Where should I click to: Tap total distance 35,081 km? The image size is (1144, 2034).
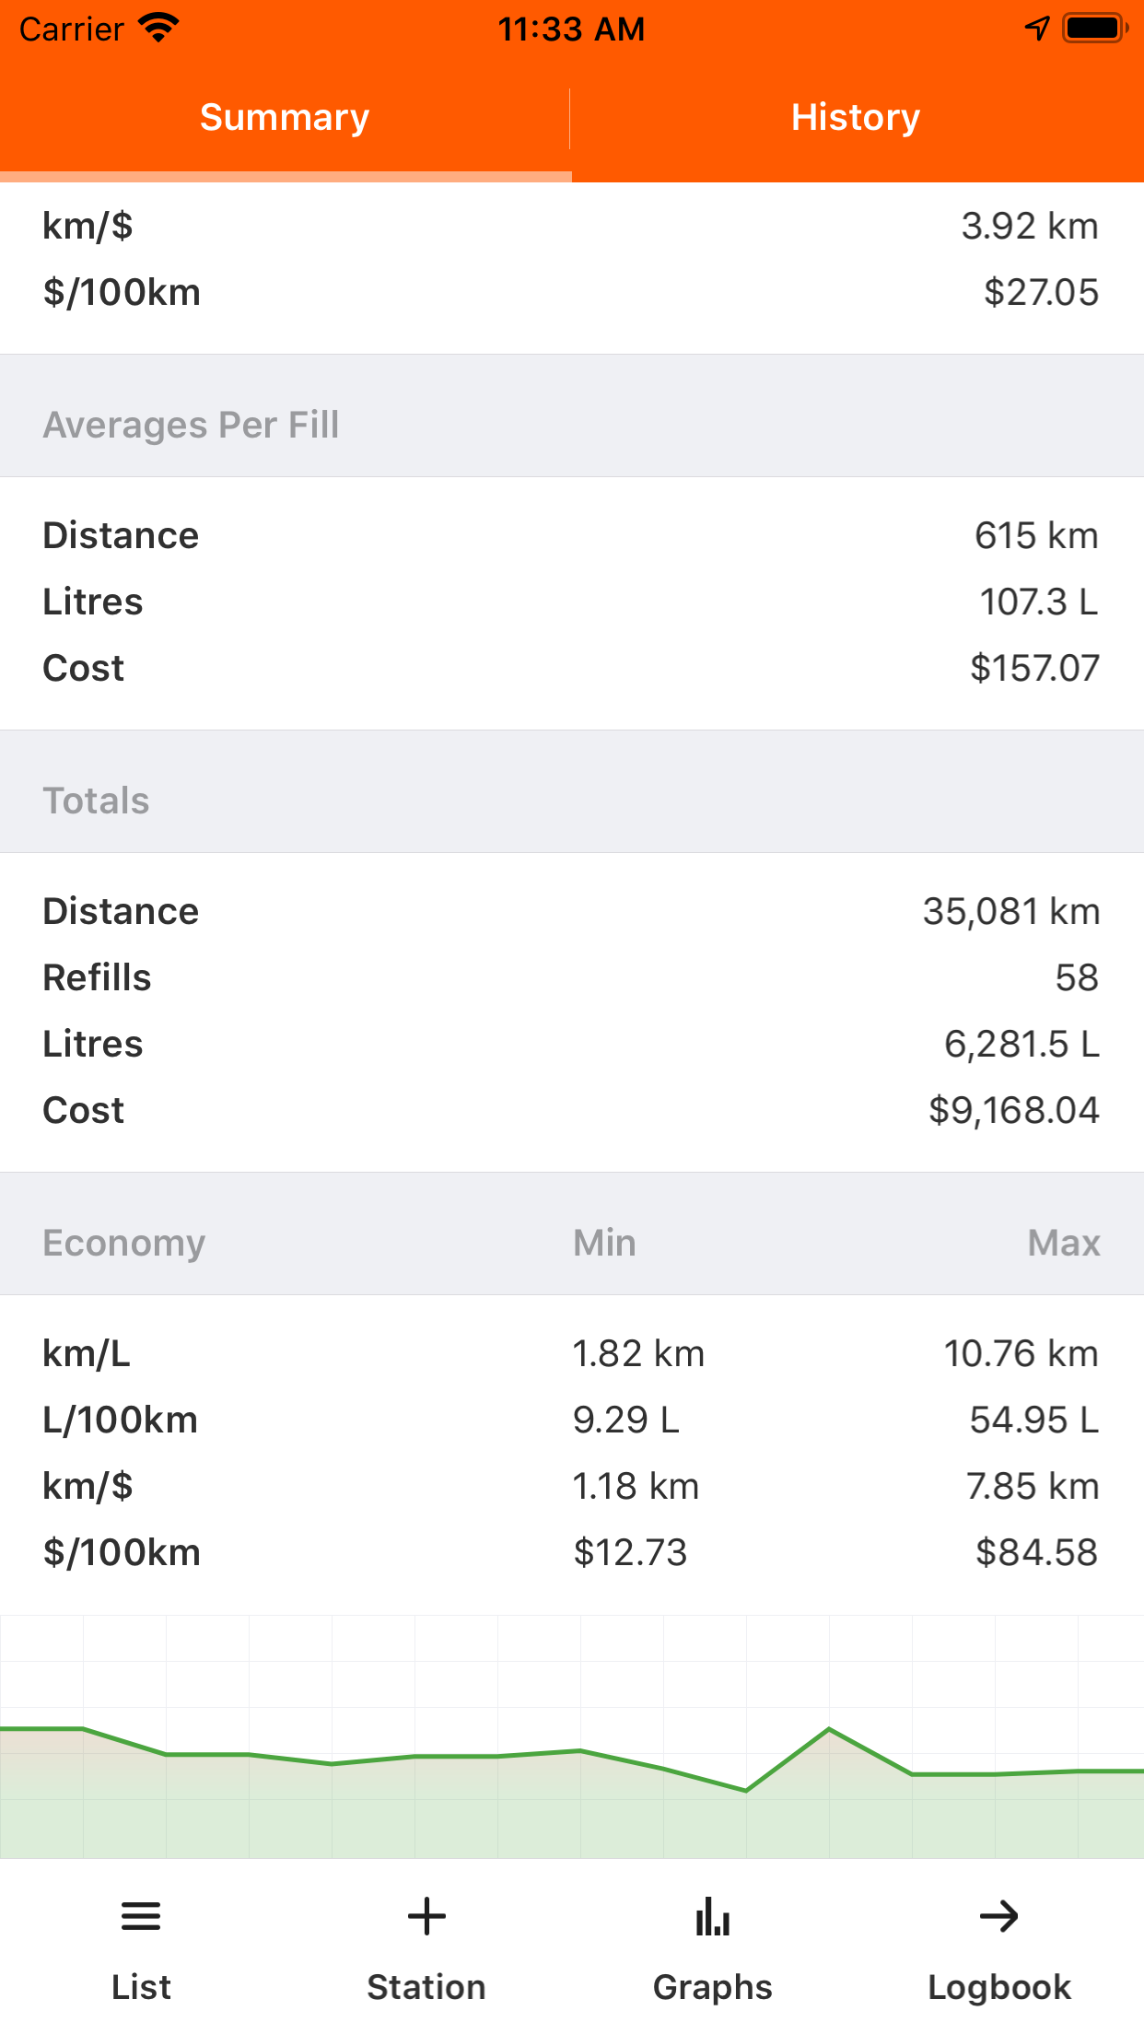coord(1011,911)
